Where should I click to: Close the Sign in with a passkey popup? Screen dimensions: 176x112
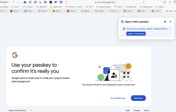170,22
